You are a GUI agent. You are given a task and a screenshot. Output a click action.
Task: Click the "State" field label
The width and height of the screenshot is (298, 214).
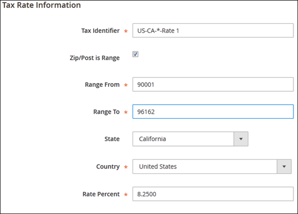click(112, 139)
